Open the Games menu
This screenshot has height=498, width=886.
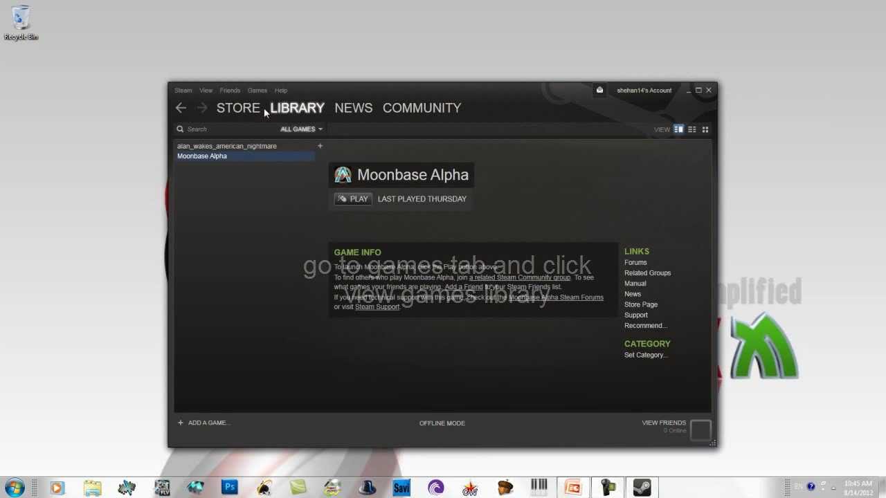(x=257, y=91)
